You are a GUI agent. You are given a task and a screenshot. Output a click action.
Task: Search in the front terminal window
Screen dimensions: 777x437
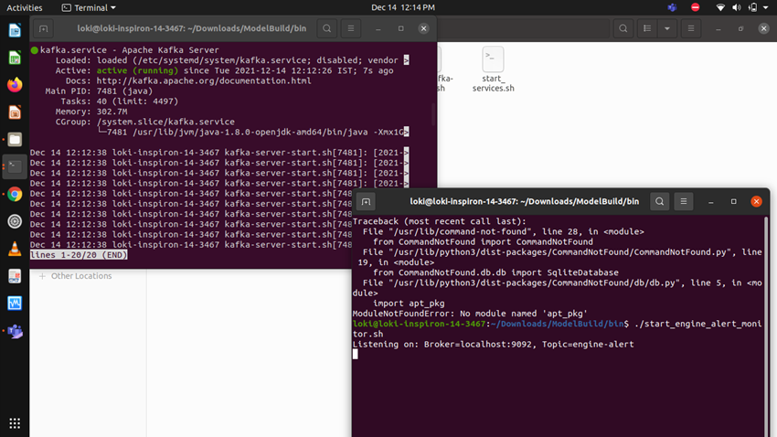(660, 202)
